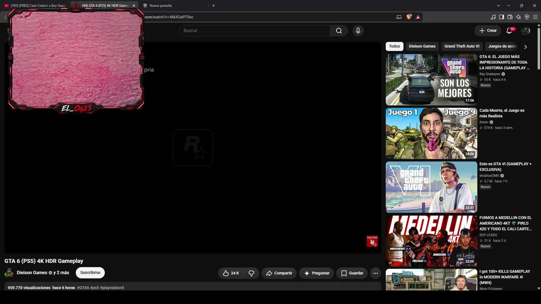Click the Subscribe watermark in the player

(x=372, y=241)
